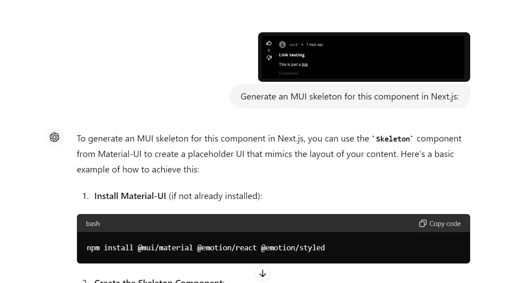The height and width of the screenshot is (283, 525).
Task: Click the underlined "link" in the screenshot
Action: pyautogui.click(x=305, y=65)
